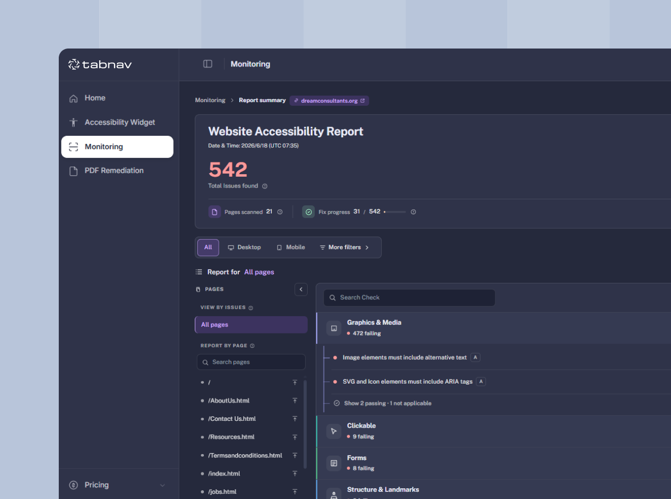Click info icon beside Report by Page

[252, 346]
